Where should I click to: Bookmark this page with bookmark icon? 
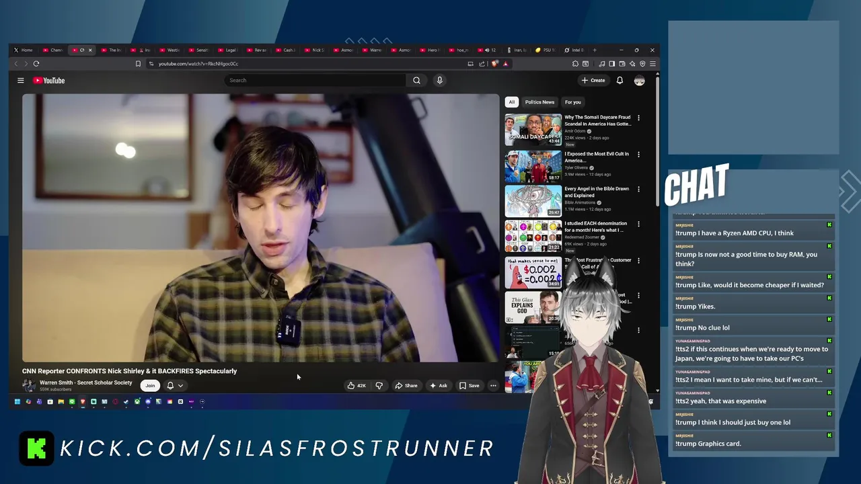point(138,63)
